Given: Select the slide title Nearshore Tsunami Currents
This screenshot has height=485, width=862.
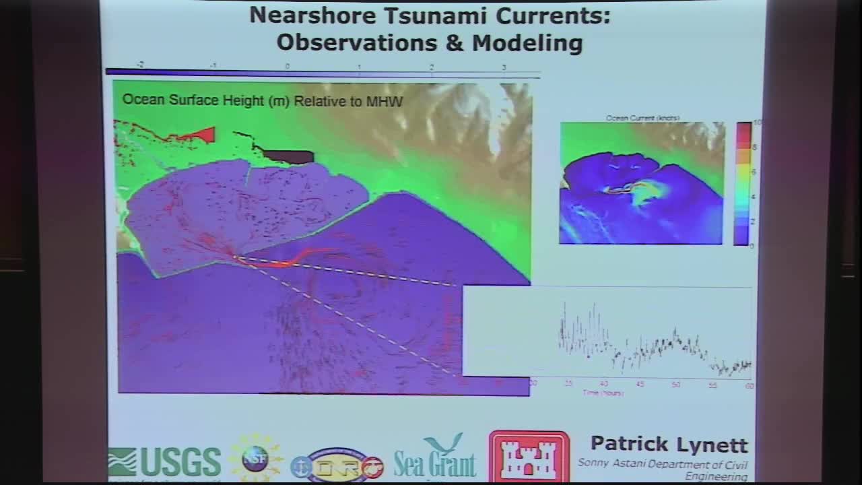Looking at the screenshot, I should 431,15.
